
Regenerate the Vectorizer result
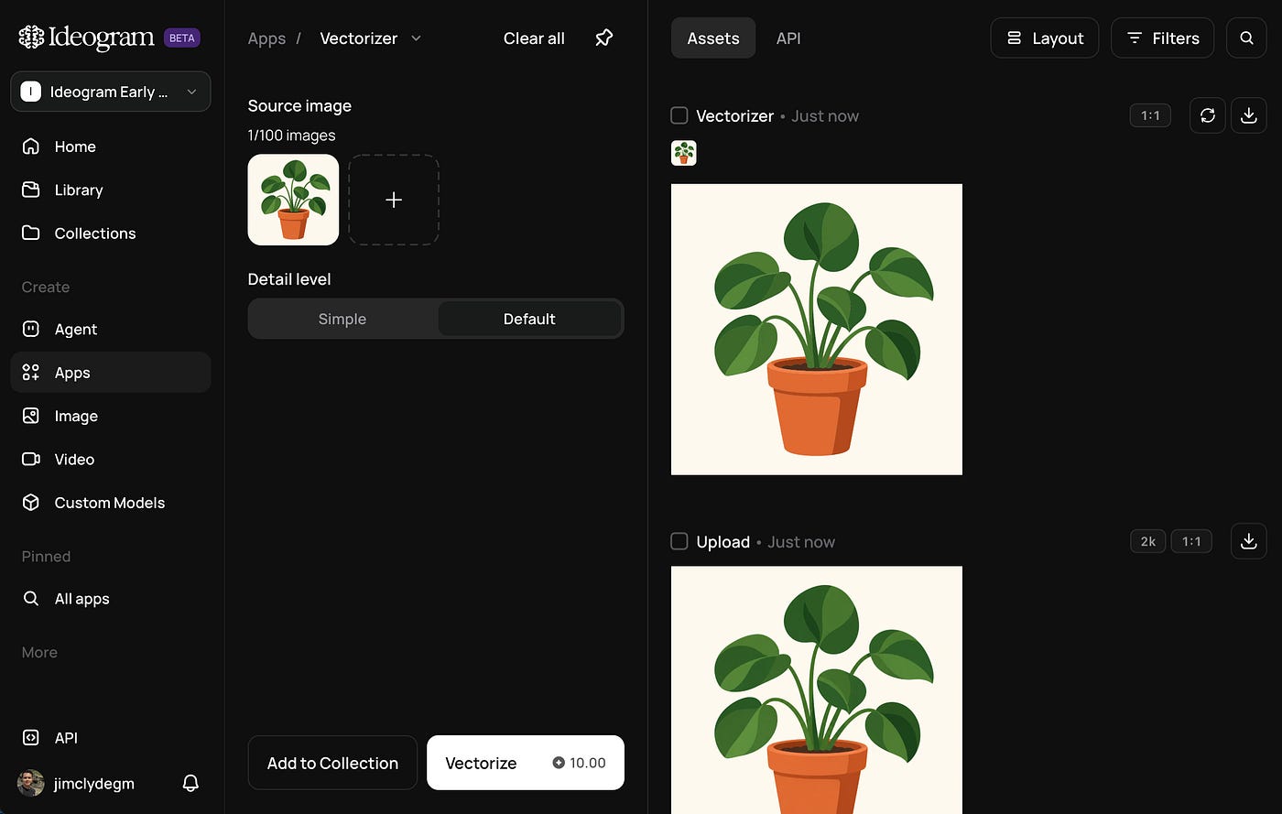pos(1208,115)
